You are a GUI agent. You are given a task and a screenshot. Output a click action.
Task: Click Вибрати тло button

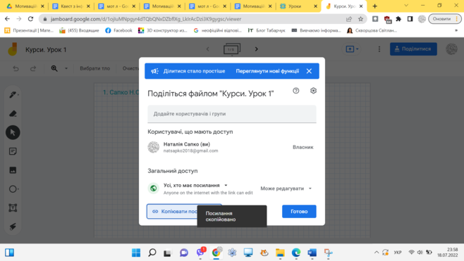[95, 68]
